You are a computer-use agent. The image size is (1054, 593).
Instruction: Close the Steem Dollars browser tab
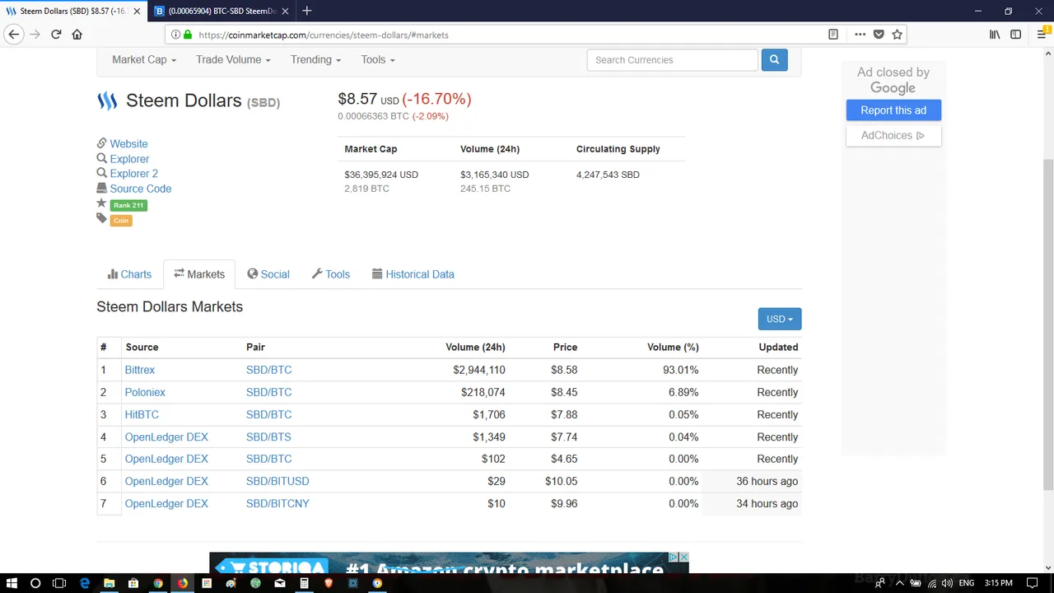(137, 12)
